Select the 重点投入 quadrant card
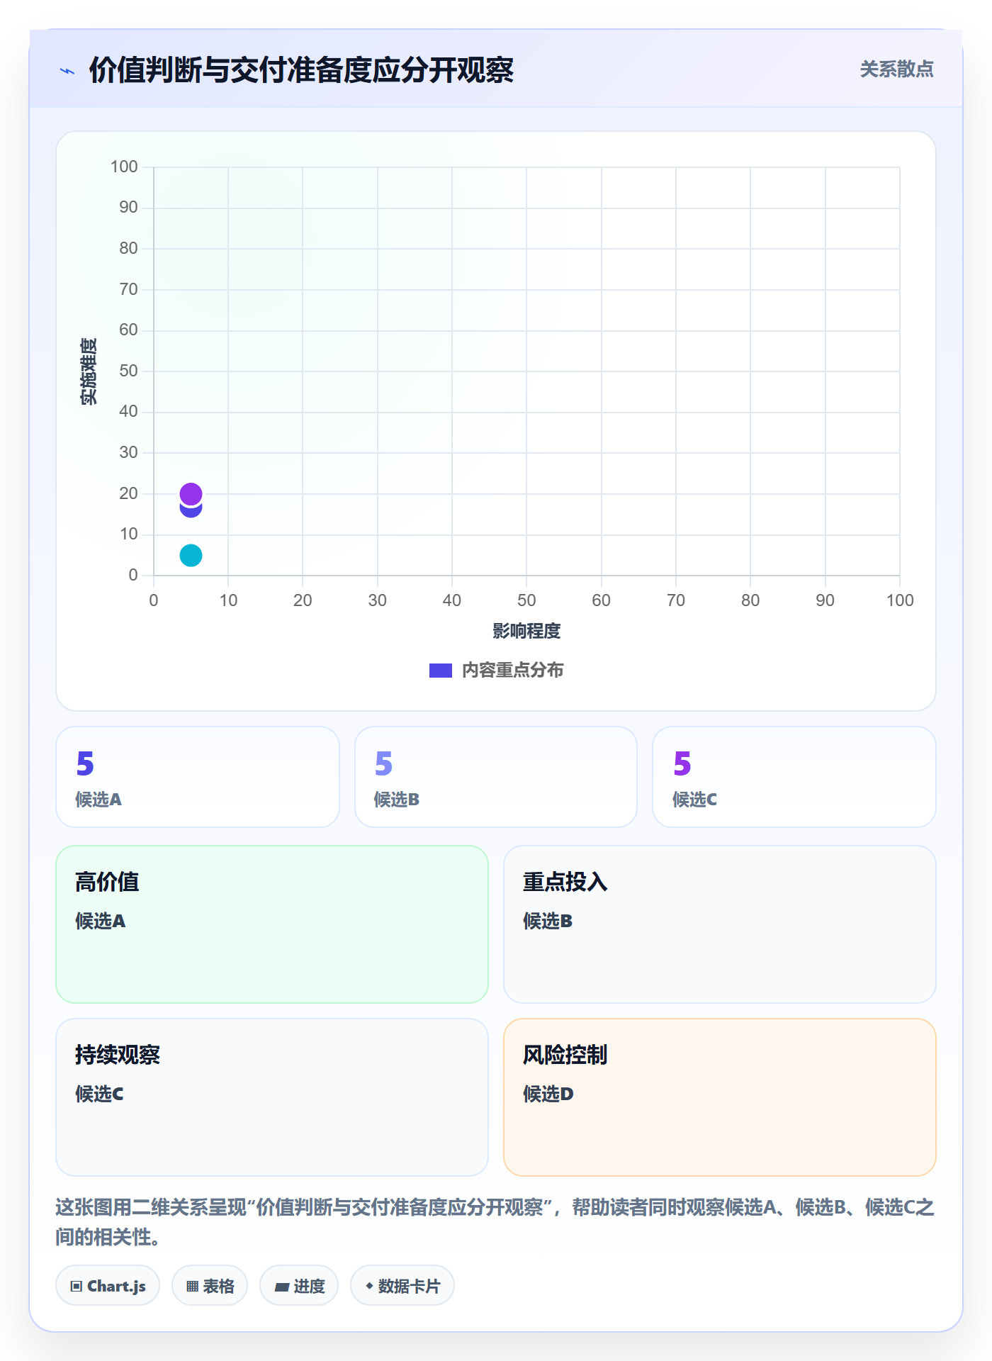 click(720, 924)
